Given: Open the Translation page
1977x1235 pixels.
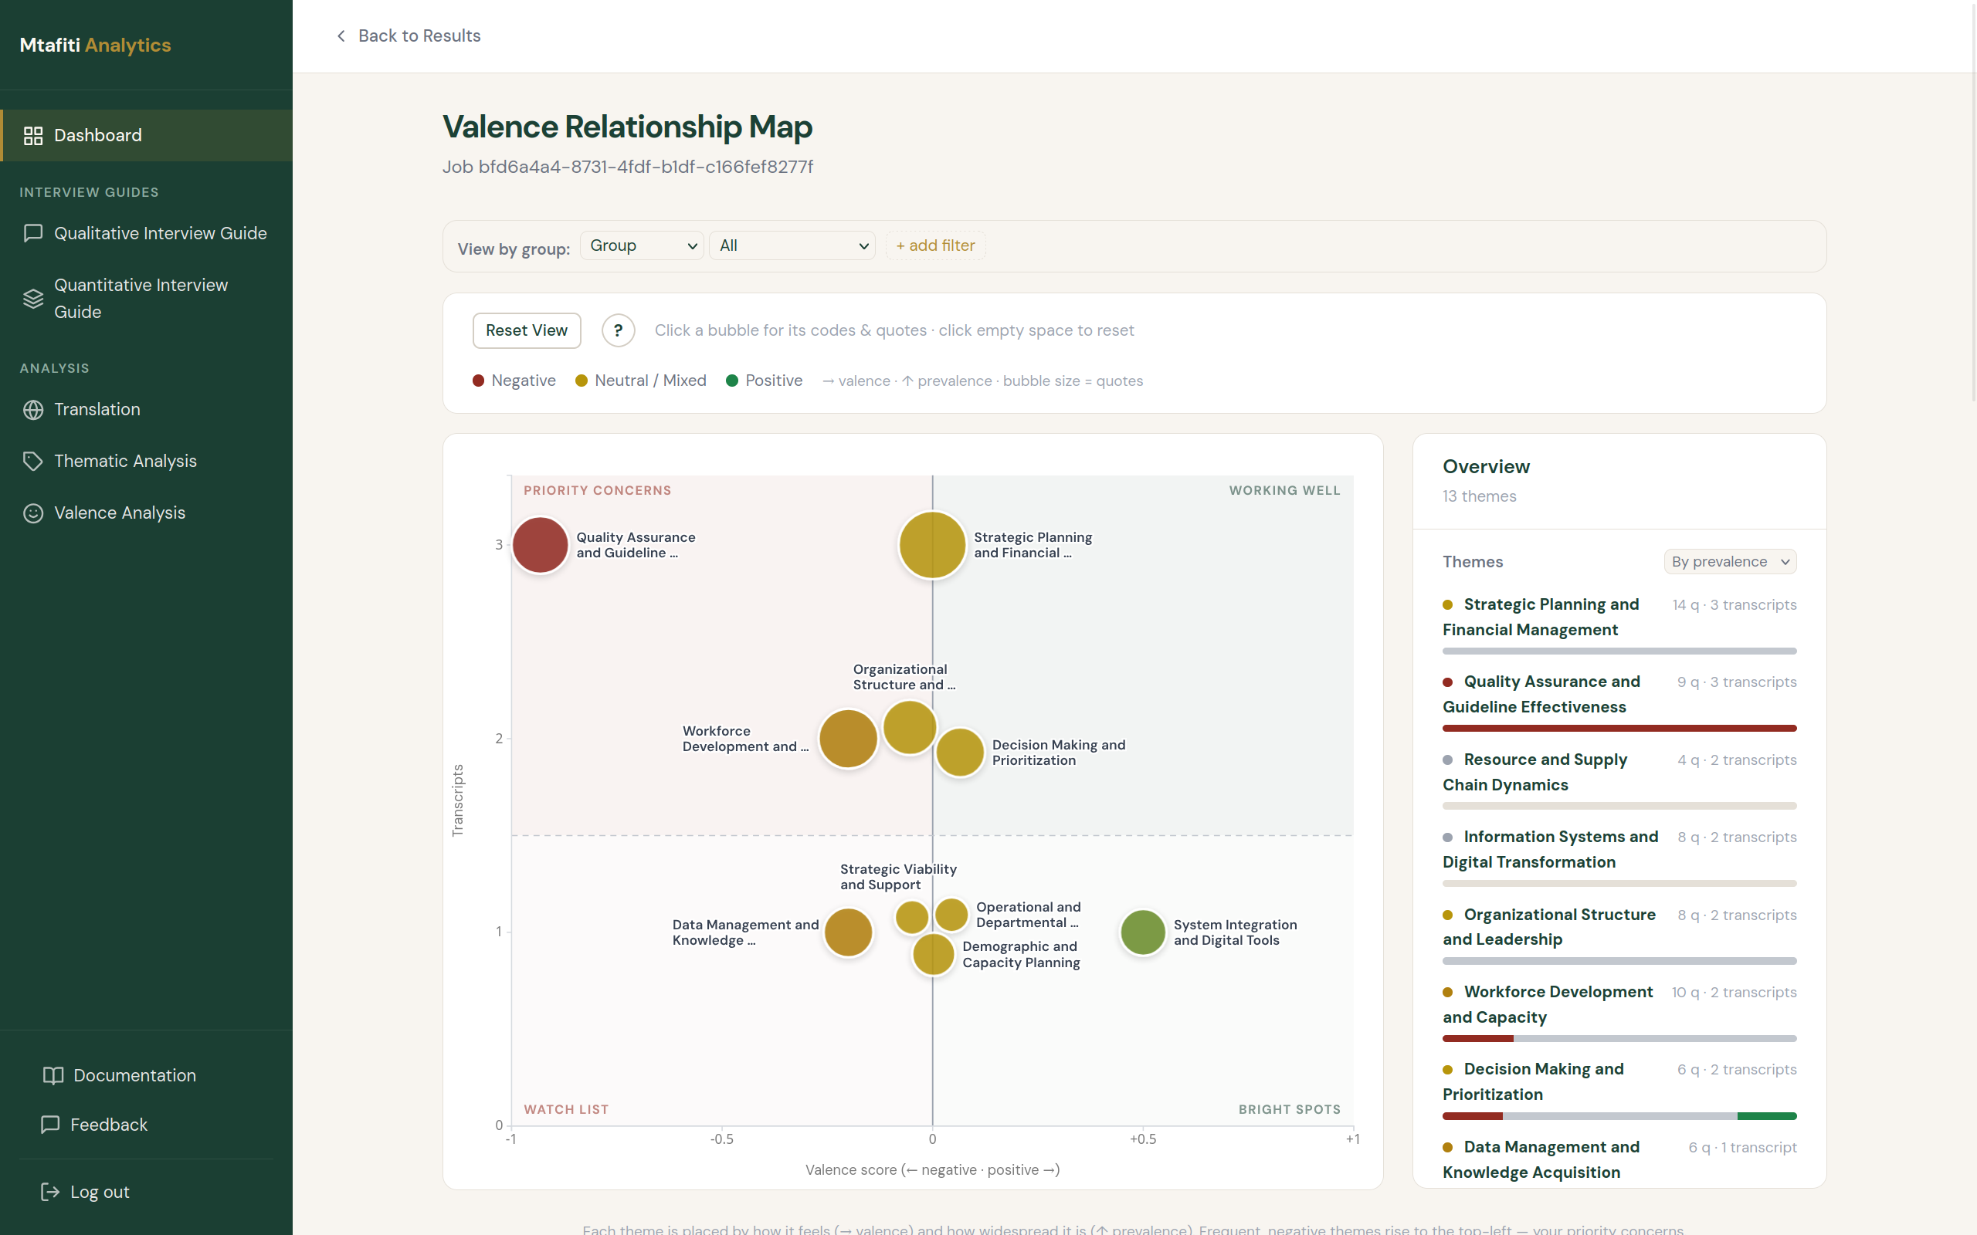Looking at the screenshot, I should coord(146,410).
